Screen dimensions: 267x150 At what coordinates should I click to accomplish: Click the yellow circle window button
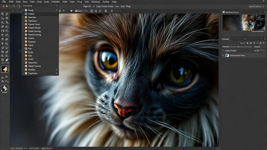[7, 6]
